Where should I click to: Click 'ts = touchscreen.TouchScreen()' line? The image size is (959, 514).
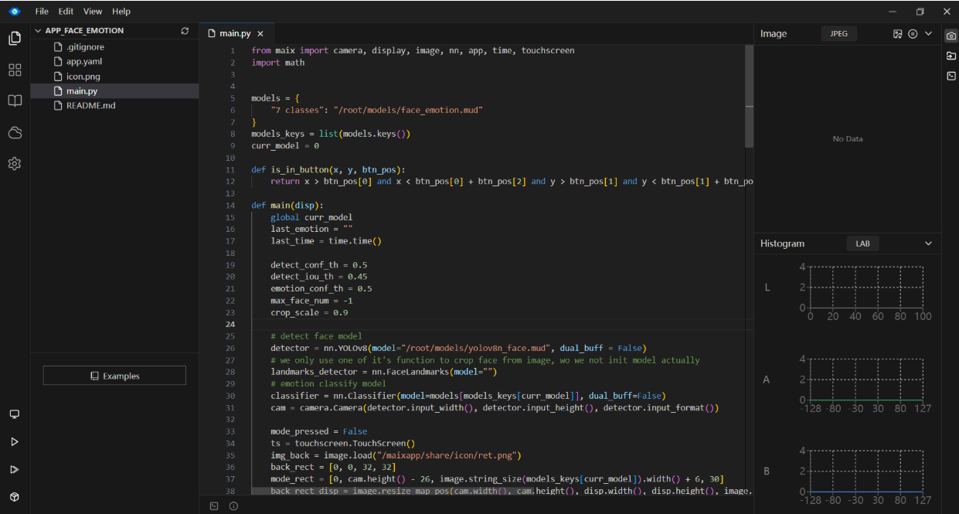pyautogui.click(x=343, y=444)
